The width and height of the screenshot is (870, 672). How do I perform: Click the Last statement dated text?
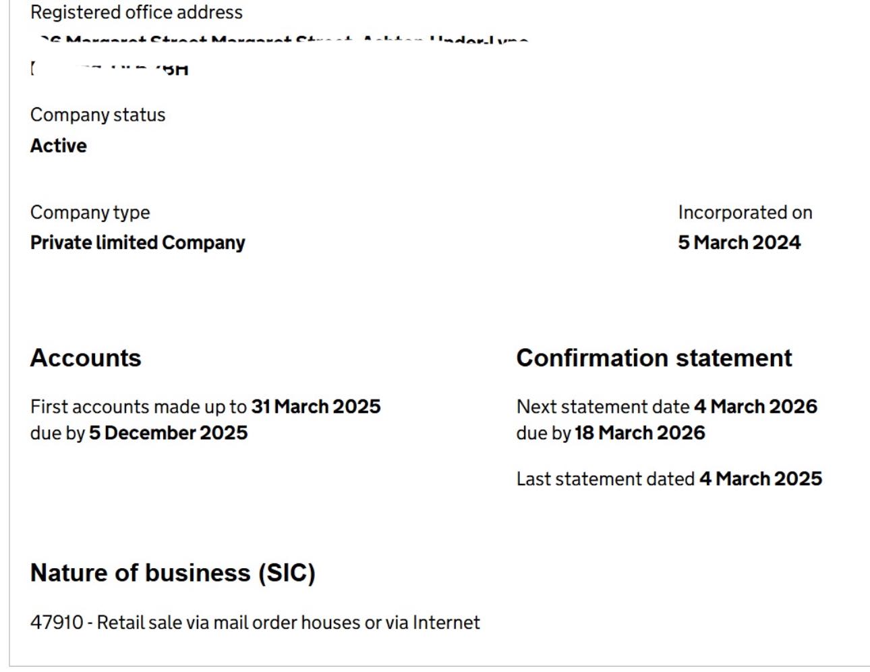point(605,479)
